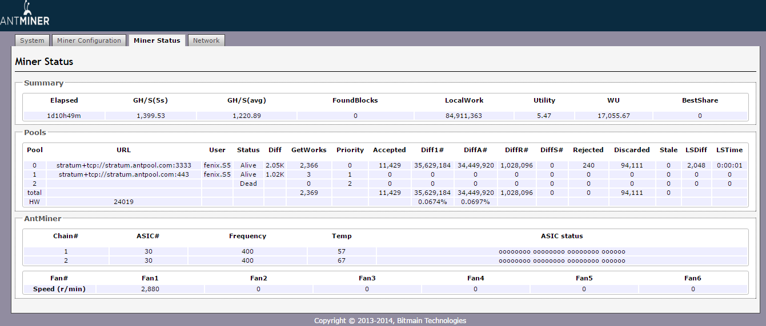The image size is (766, 326).
Task: Click the Accepted column header
Action: (389, 150)
